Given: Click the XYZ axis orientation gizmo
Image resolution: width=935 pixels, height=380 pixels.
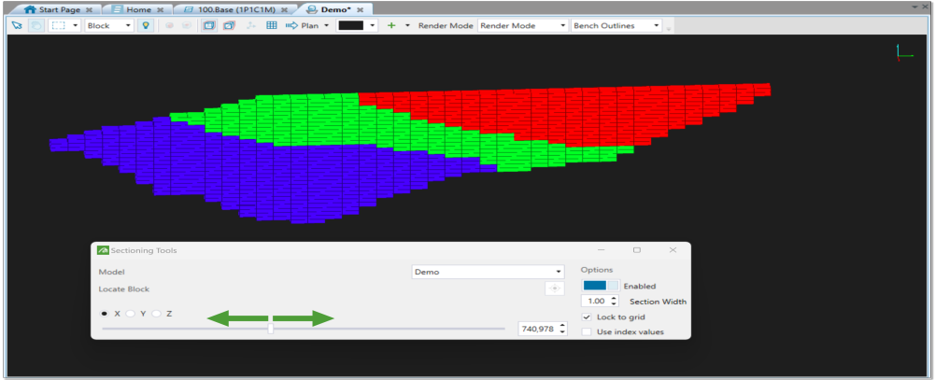Looking at the screenshot, I should (904, 52).
